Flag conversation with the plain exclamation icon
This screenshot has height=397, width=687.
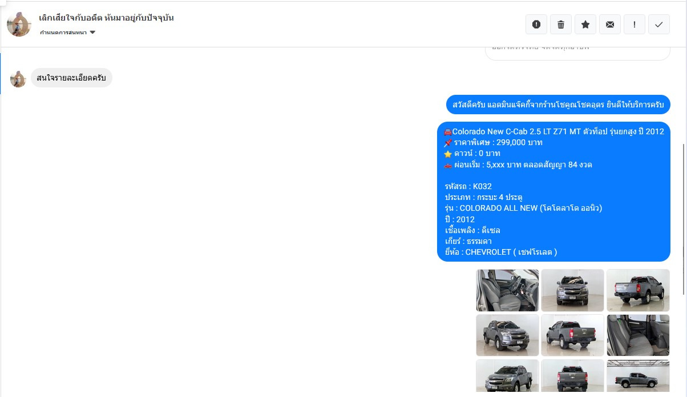click(635, 25)
